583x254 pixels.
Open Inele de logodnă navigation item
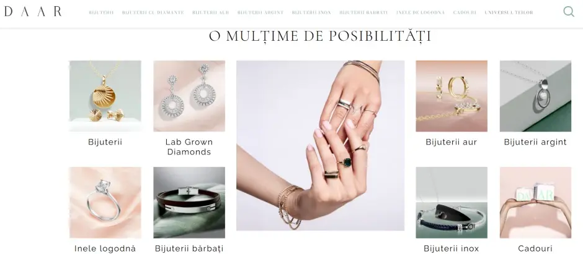coord(420,12)
